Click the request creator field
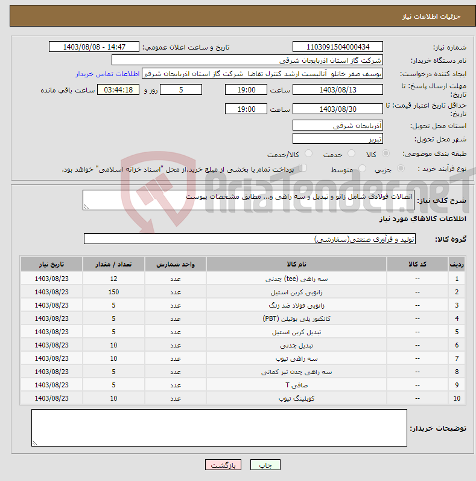476x481 pixels. point(262,74)
